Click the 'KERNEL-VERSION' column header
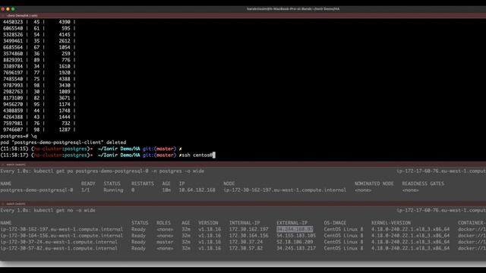Screen dimensions: 486x273 (391, 223)
